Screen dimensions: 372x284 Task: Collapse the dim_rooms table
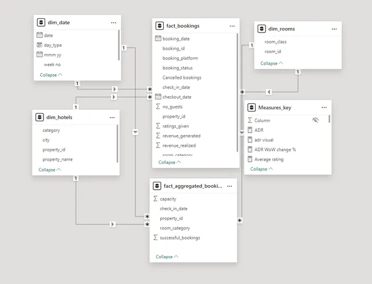tap(272, 63)
